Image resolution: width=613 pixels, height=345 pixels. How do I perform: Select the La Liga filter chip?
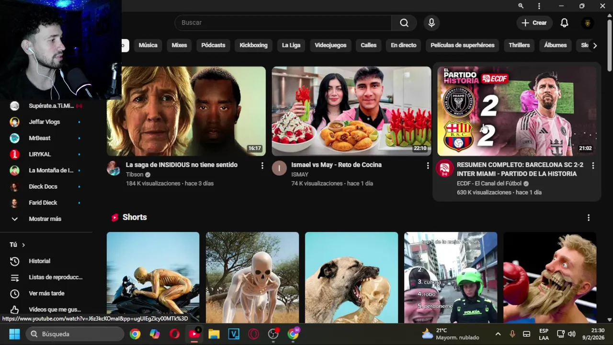(291, 45)
